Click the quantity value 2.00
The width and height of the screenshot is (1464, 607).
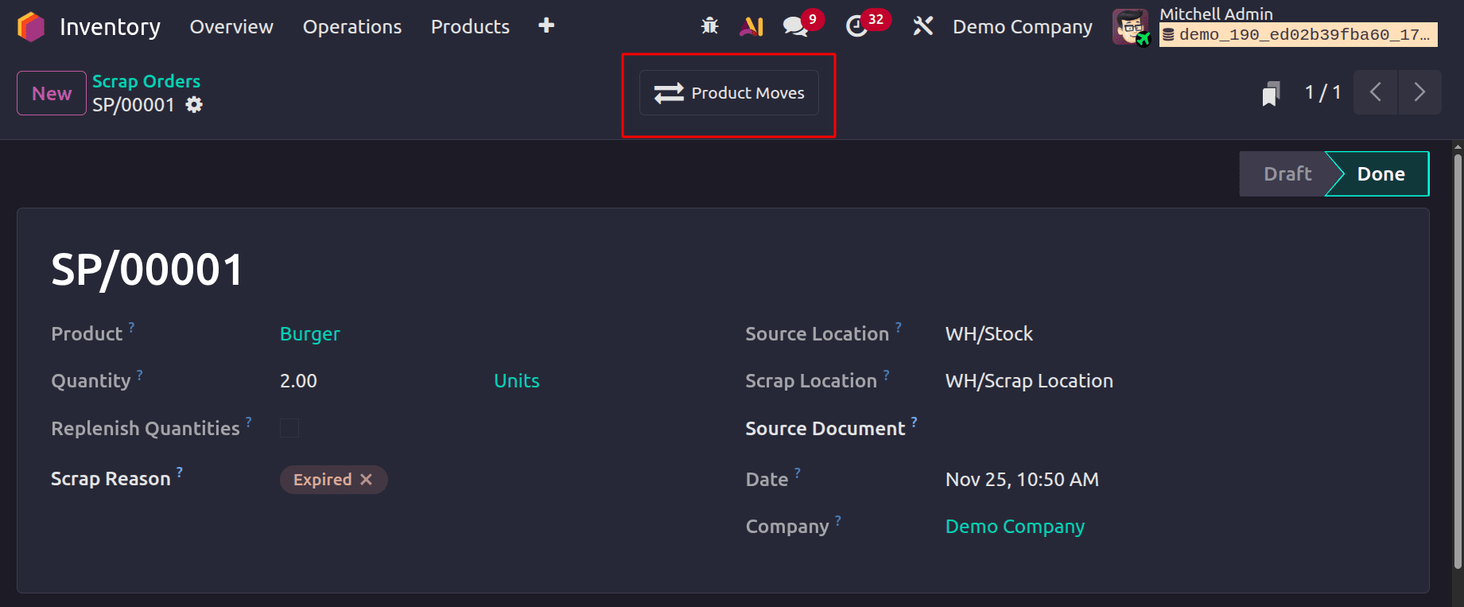click(298, 381)
